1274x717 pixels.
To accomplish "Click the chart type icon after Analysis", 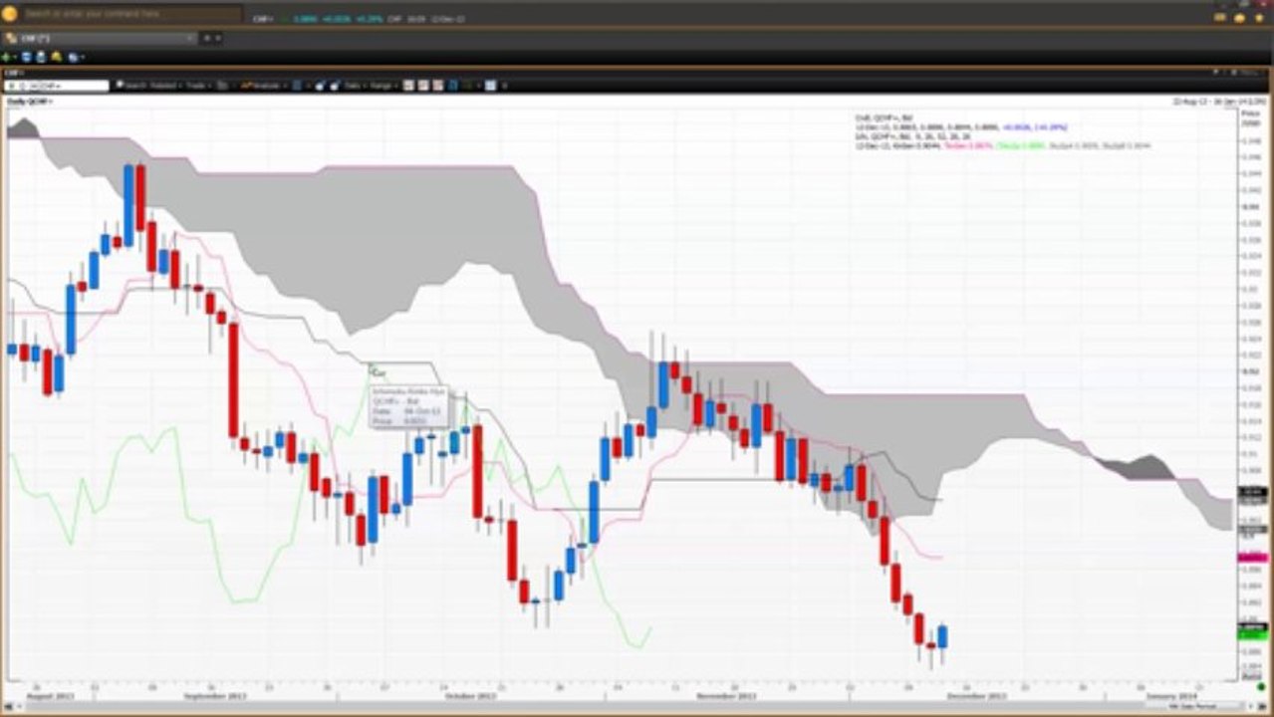I will (297, 86).
